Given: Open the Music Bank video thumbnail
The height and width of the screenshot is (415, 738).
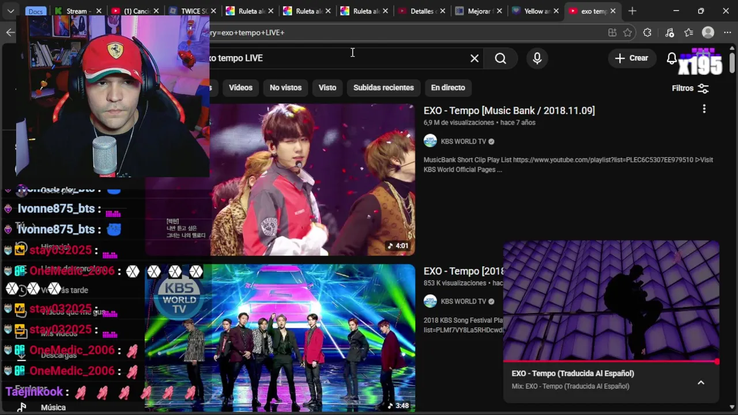Looking at the screenshot, I should (312, 179).
